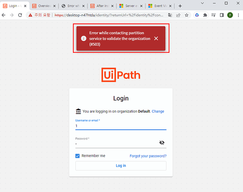The height and width of the screenshot is (192, 243).
Task: Open the translate page icon
Action: pyautogui.click(x=170, y=15)
